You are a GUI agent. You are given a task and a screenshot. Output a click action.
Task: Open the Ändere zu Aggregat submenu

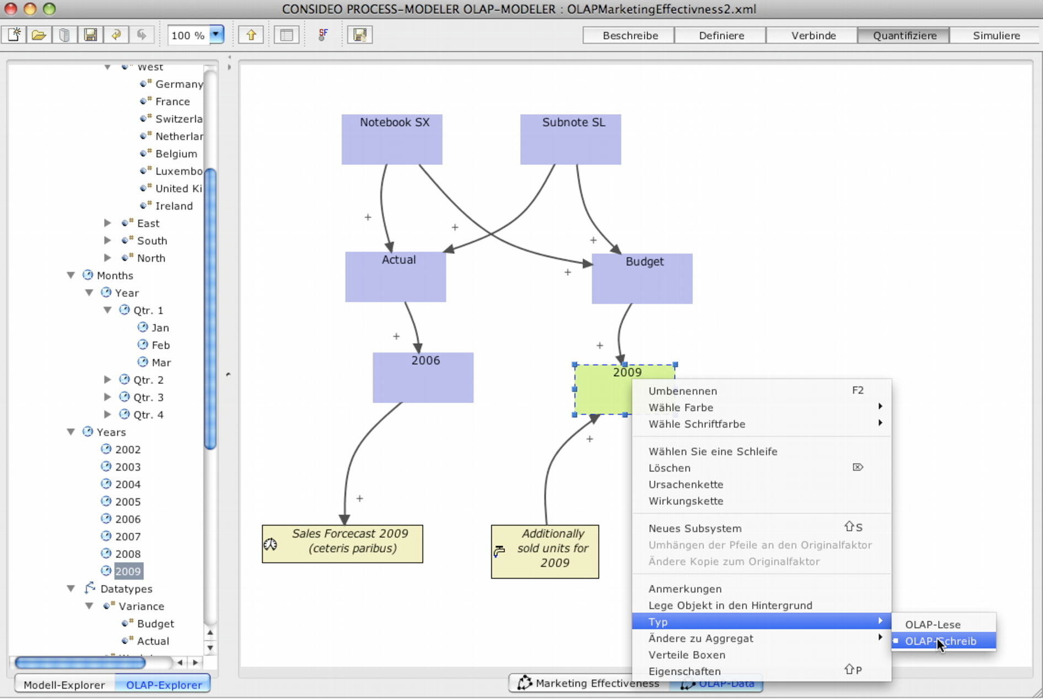coord(762,638)
